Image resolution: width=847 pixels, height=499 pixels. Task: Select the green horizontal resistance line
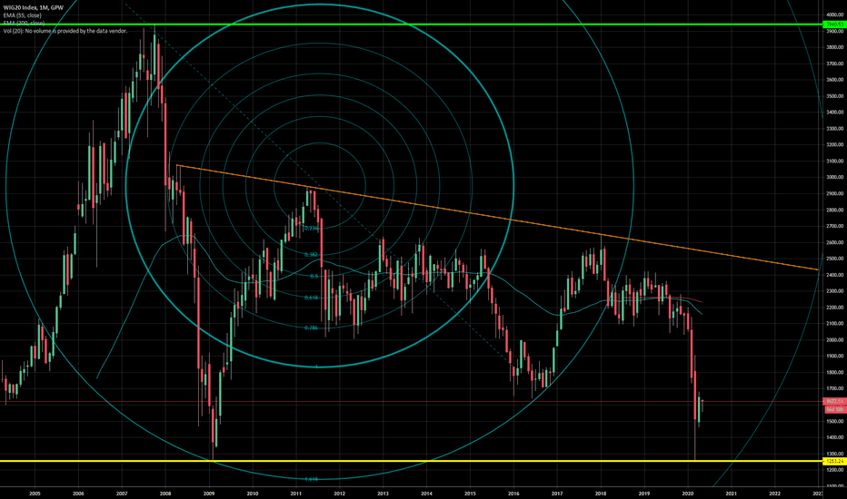[411, 24]
